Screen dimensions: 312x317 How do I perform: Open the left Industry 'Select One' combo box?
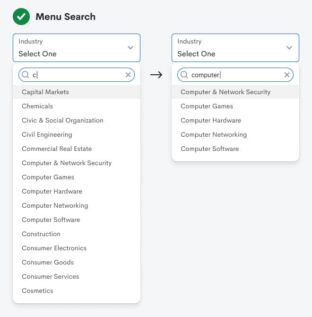(x=71, y=48)
